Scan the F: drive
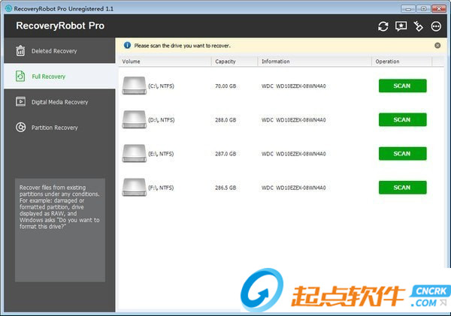 coord(402,188)
